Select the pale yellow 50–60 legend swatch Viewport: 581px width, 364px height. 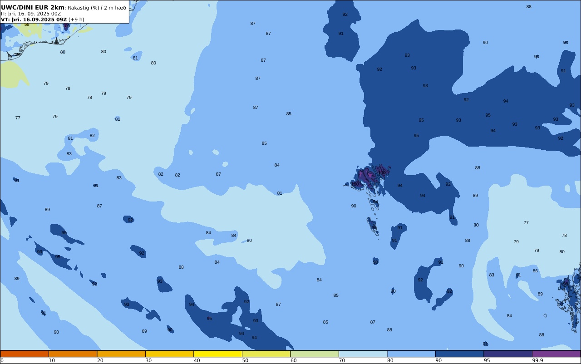point(266,354)
